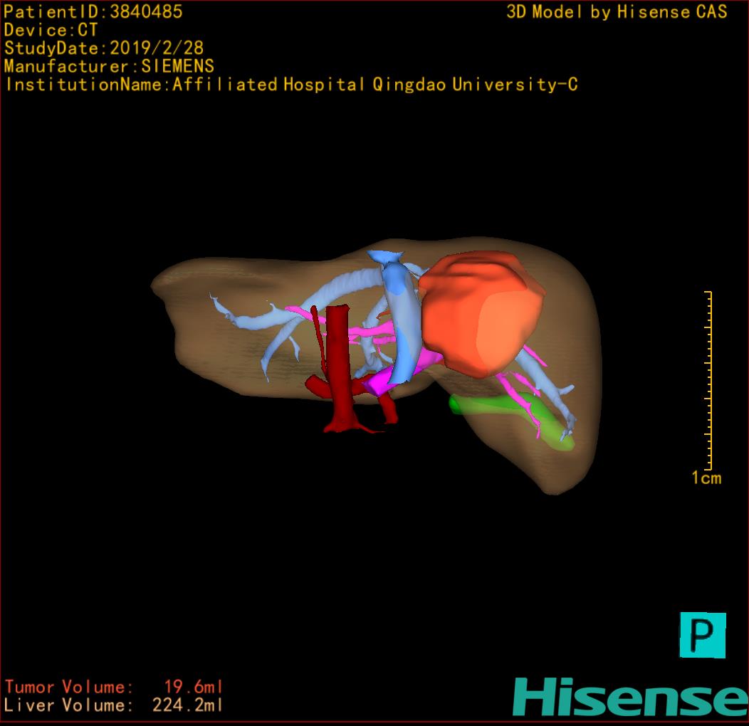Click the 3D Model by Hisense CAS text

[x=617, y=12]
